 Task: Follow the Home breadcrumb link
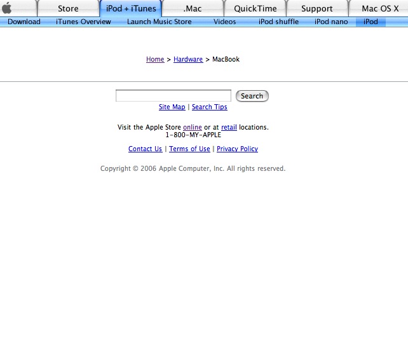click(155, 59)
